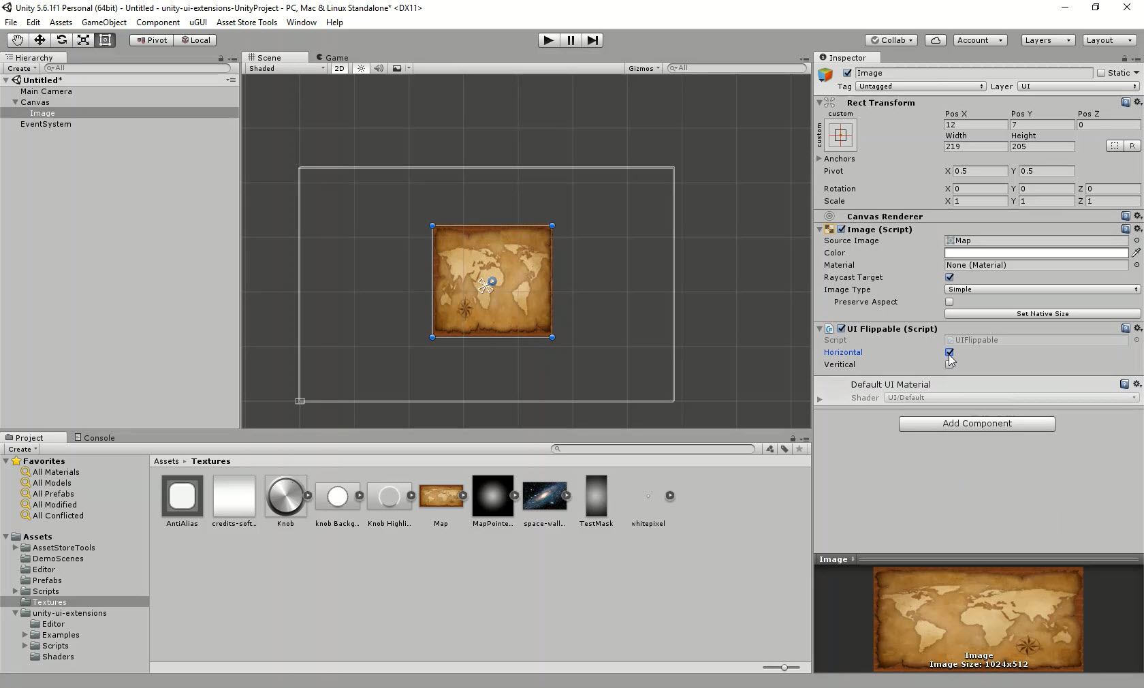Click Rect Transform help icon
This screenshot has width=1144, height=688.
[x=1126, y=102]
